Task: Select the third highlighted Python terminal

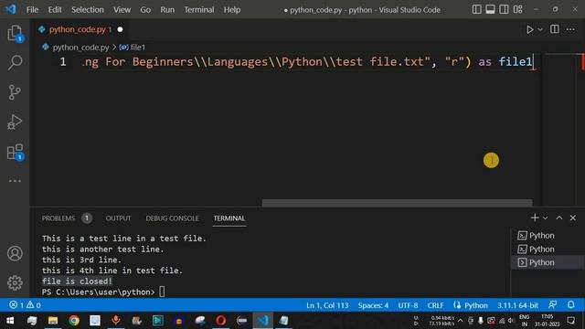Action: (548, 262)
